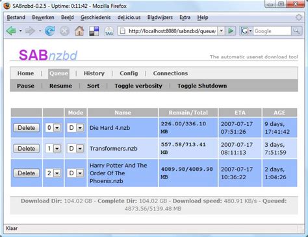This screenshot has height=237, width=308.
Task: Delete Transformers.nzb from queue
Action: pos(27,149)
